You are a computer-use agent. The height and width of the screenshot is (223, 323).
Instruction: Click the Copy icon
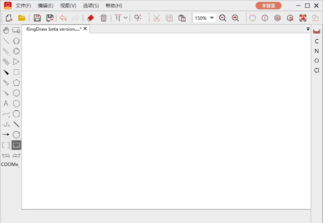(x=169, y=18)
